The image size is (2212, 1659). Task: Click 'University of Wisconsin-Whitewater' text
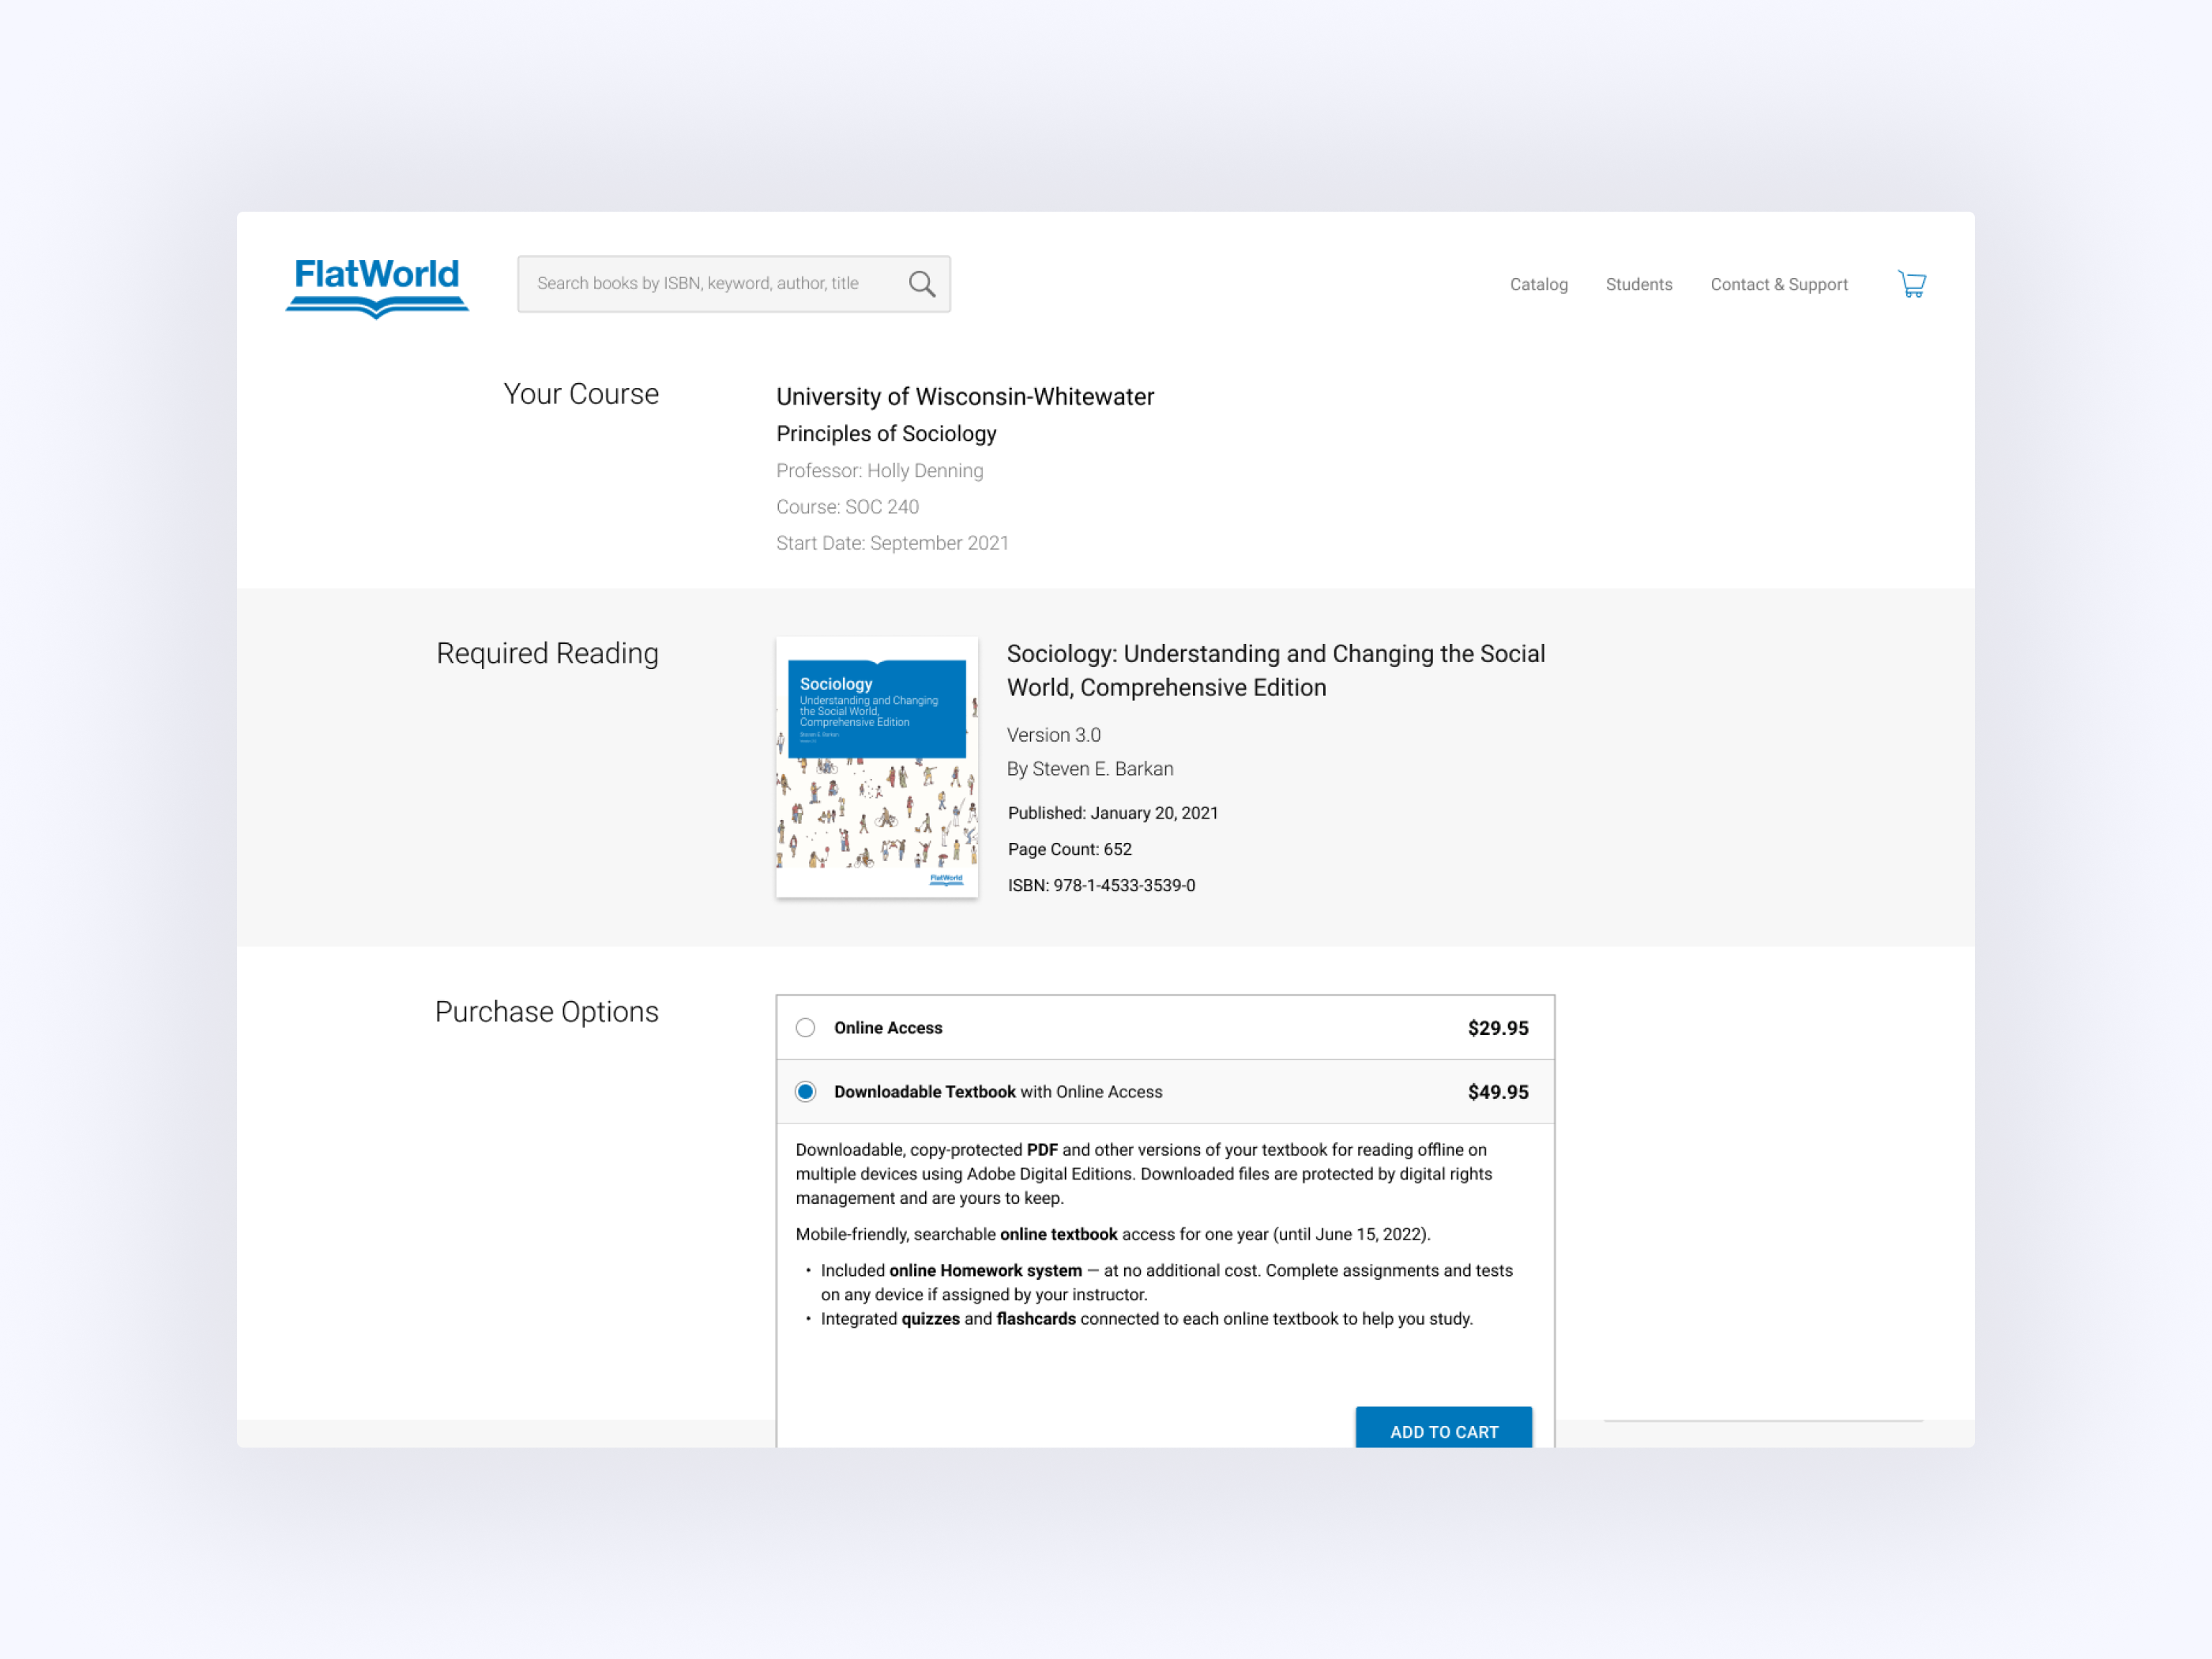pyautogui.click(x=965, y=397)
